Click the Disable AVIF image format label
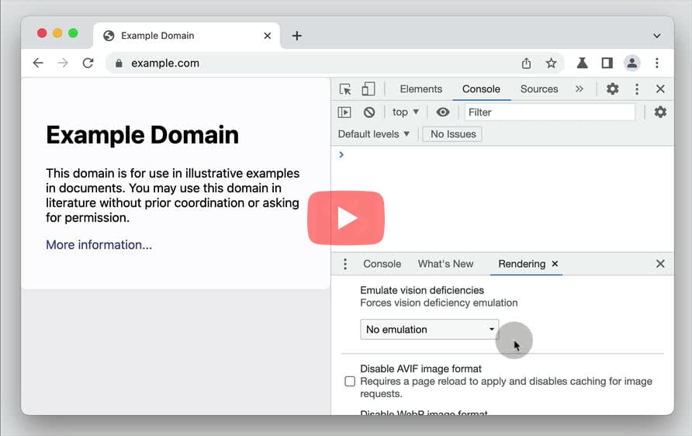This screenshot has height=436, width=692. click(x=420, y=369)
